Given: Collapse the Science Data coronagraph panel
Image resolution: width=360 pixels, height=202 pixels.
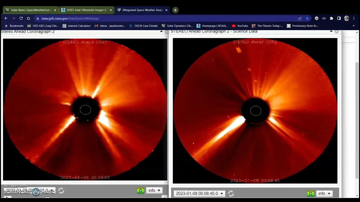Looking at the screenshot, I should pyautogui.click(x=331, y=31).
